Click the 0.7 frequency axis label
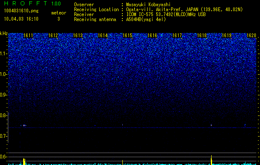The width and height of the screenshot is (260, 165). (x=3, y=136)
